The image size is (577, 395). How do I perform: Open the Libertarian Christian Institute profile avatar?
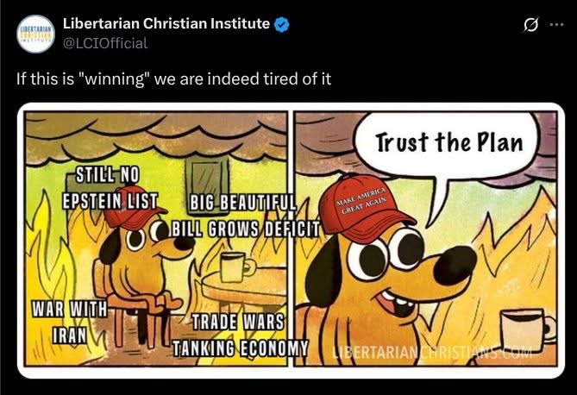35,34
